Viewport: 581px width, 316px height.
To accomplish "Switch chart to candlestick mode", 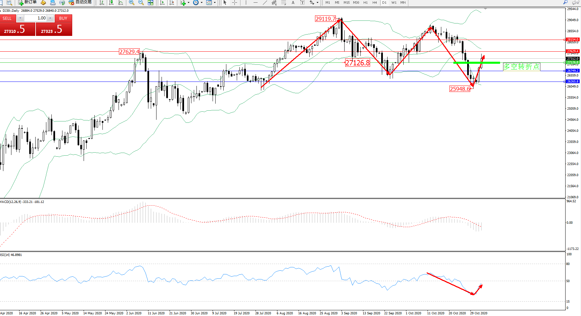I will tap(111, 2).
